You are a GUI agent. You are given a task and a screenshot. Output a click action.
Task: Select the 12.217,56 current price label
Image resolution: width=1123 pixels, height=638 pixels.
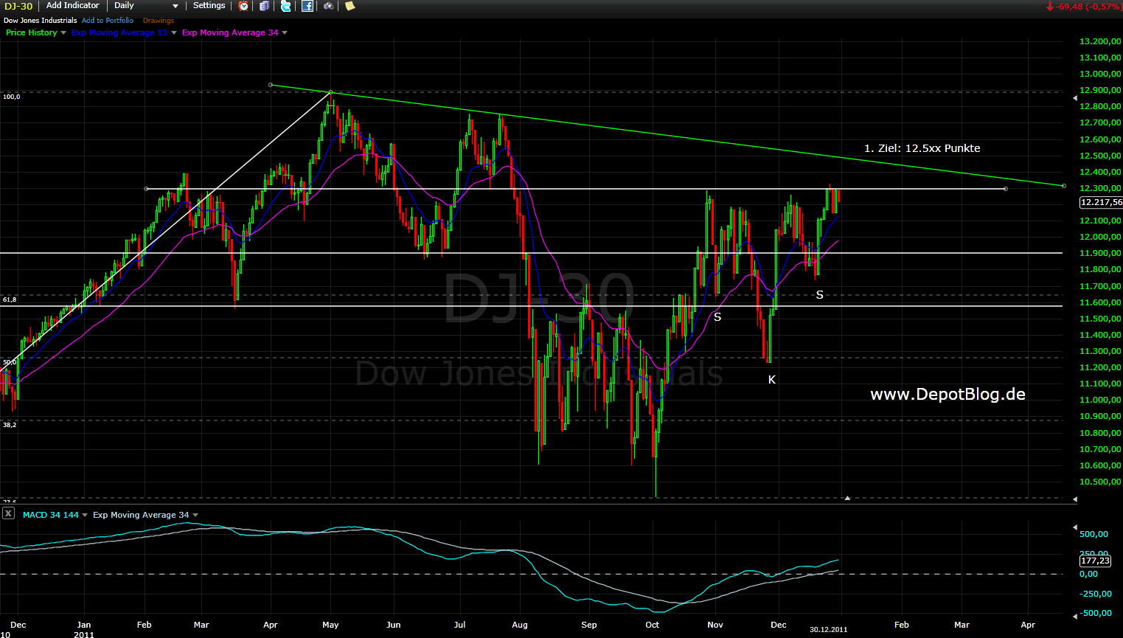pos(1100,202)
